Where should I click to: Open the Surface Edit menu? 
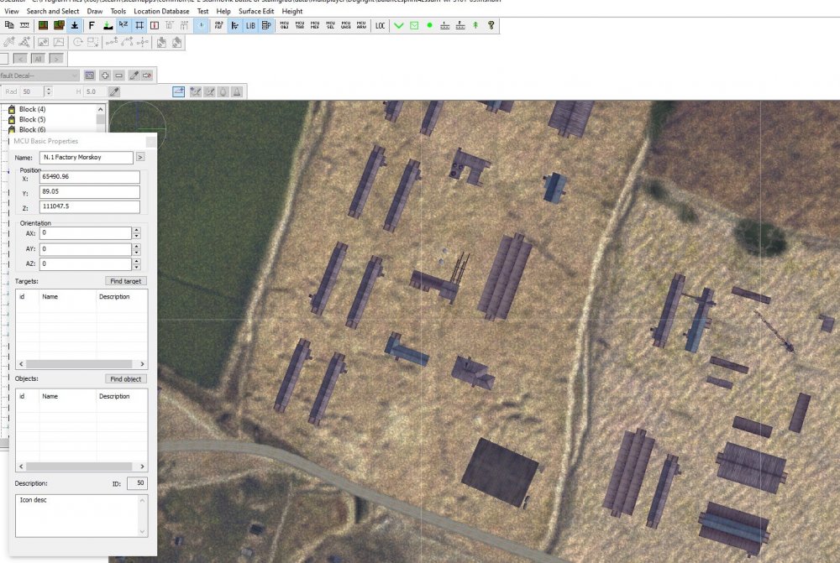click(x=255, y=12)
